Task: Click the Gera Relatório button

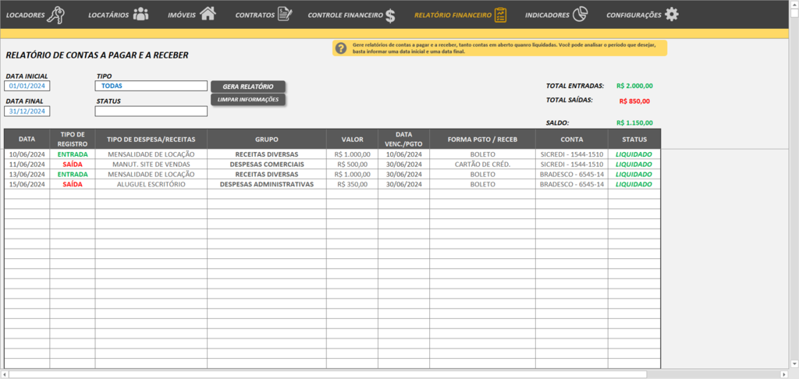Action: pyautogui.click(x=248, y=87)
